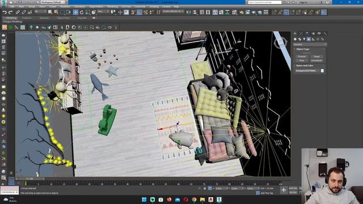This screenshot has height=204, width=363.
Task: Open Windows Start from the taskbar
Action: [x=144, y=199]
